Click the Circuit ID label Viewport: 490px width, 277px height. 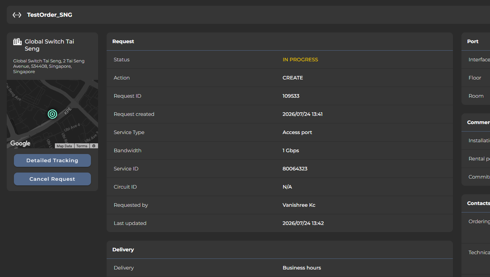tap(125, 187)
